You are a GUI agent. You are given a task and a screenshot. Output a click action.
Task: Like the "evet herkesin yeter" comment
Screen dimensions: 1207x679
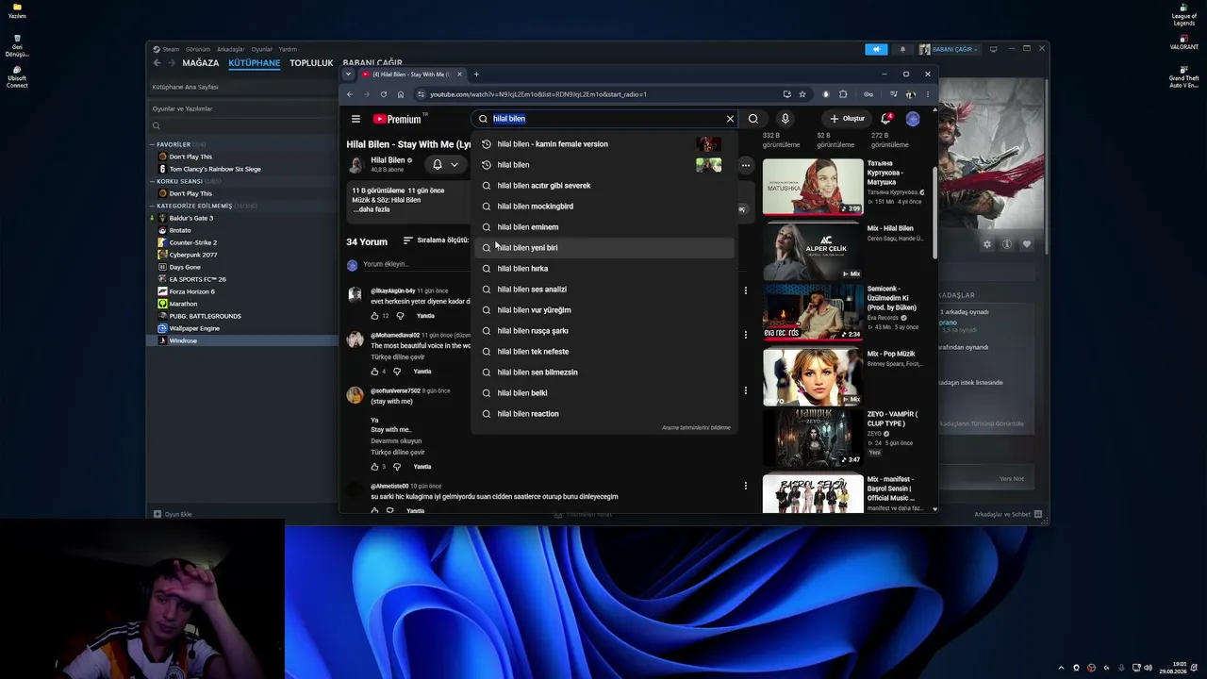pyautogui.click(x=374, y=316)
